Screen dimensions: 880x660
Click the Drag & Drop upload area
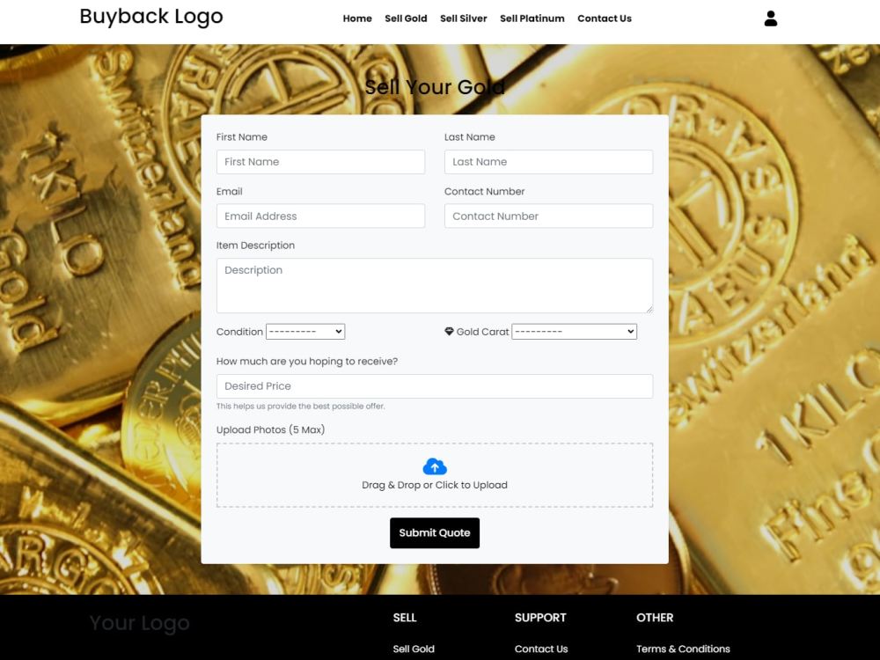pos(435,475)
